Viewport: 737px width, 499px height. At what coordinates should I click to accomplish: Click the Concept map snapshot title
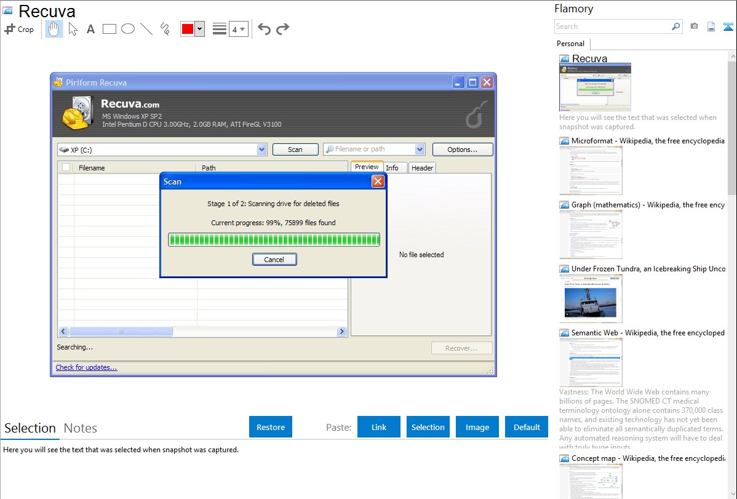pyautogui.click(x=648, y=458)
